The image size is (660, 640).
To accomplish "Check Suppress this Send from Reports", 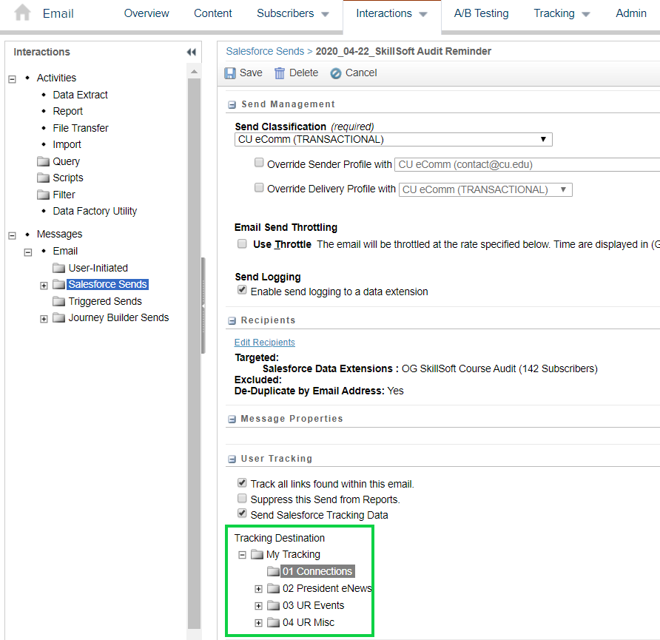I will tap(242, 499).
